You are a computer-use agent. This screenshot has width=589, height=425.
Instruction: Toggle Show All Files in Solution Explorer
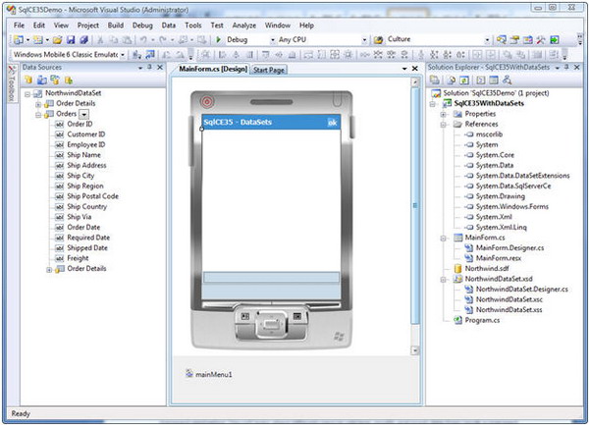click(x=452, y=80)
